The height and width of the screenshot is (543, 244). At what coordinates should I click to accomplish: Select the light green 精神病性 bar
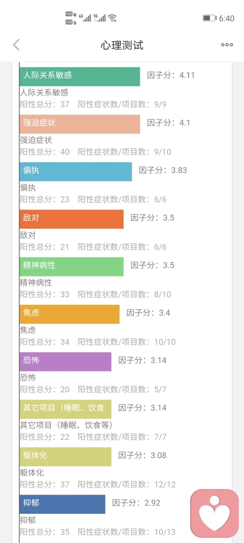pos(71,266)
